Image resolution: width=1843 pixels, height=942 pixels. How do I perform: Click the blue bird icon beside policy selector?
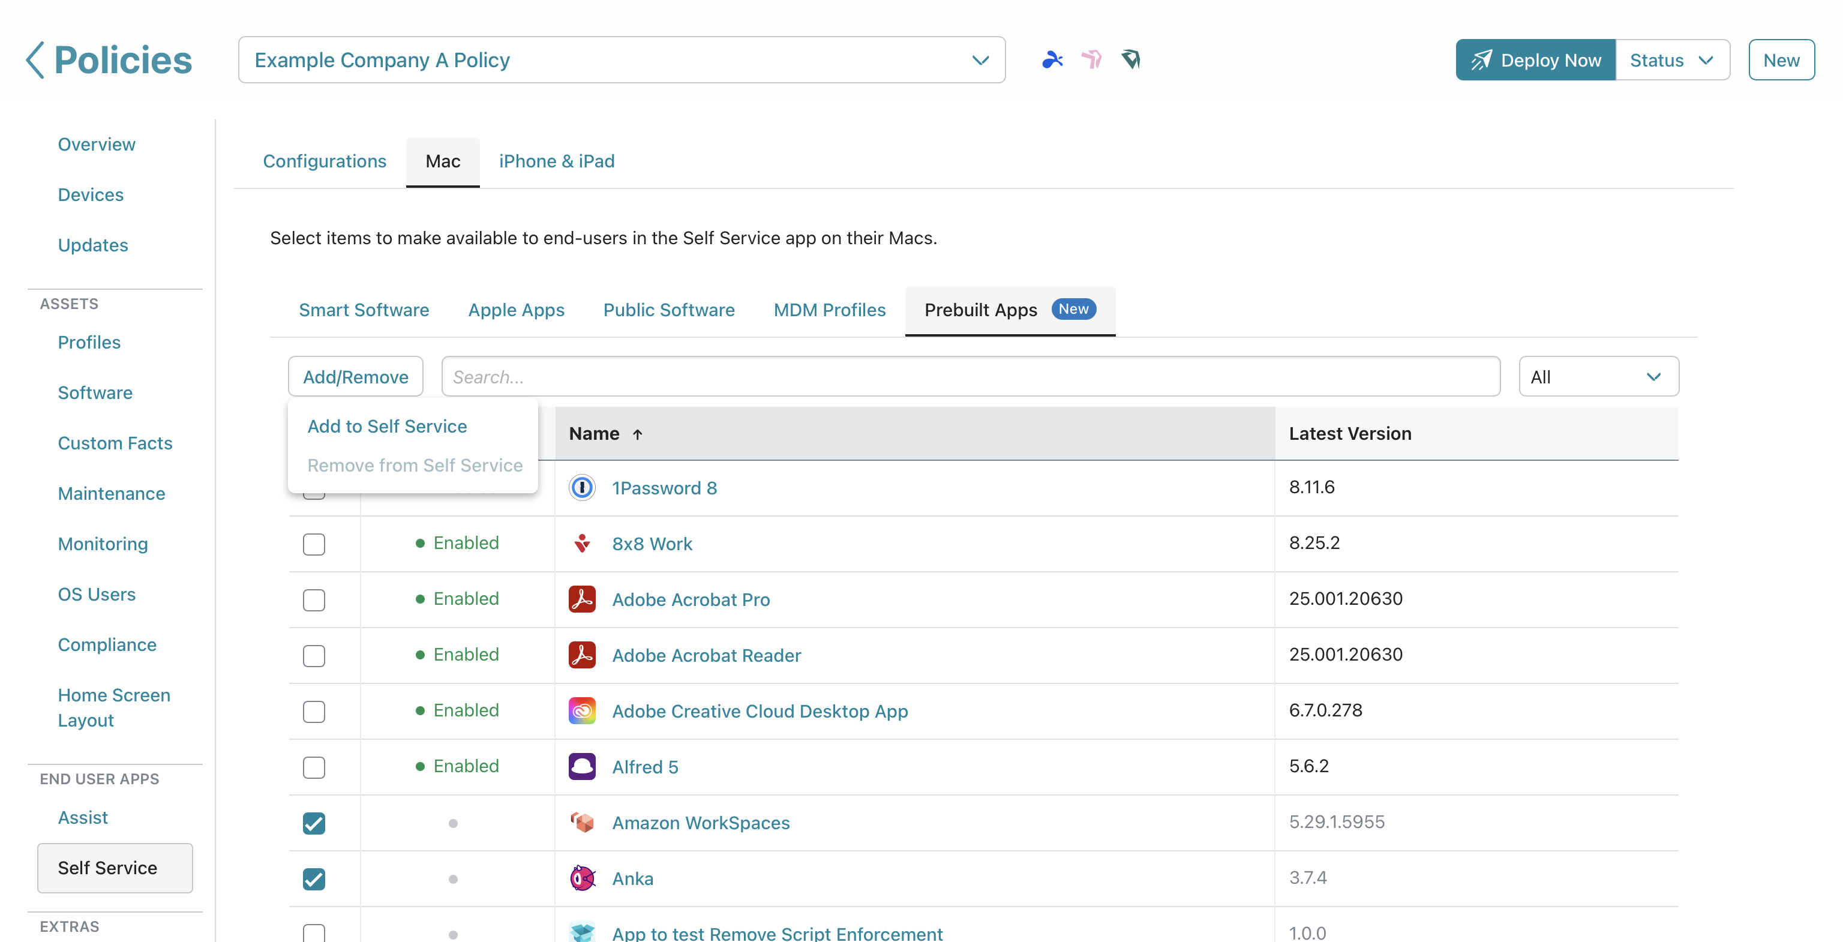tap(1052, 59)
